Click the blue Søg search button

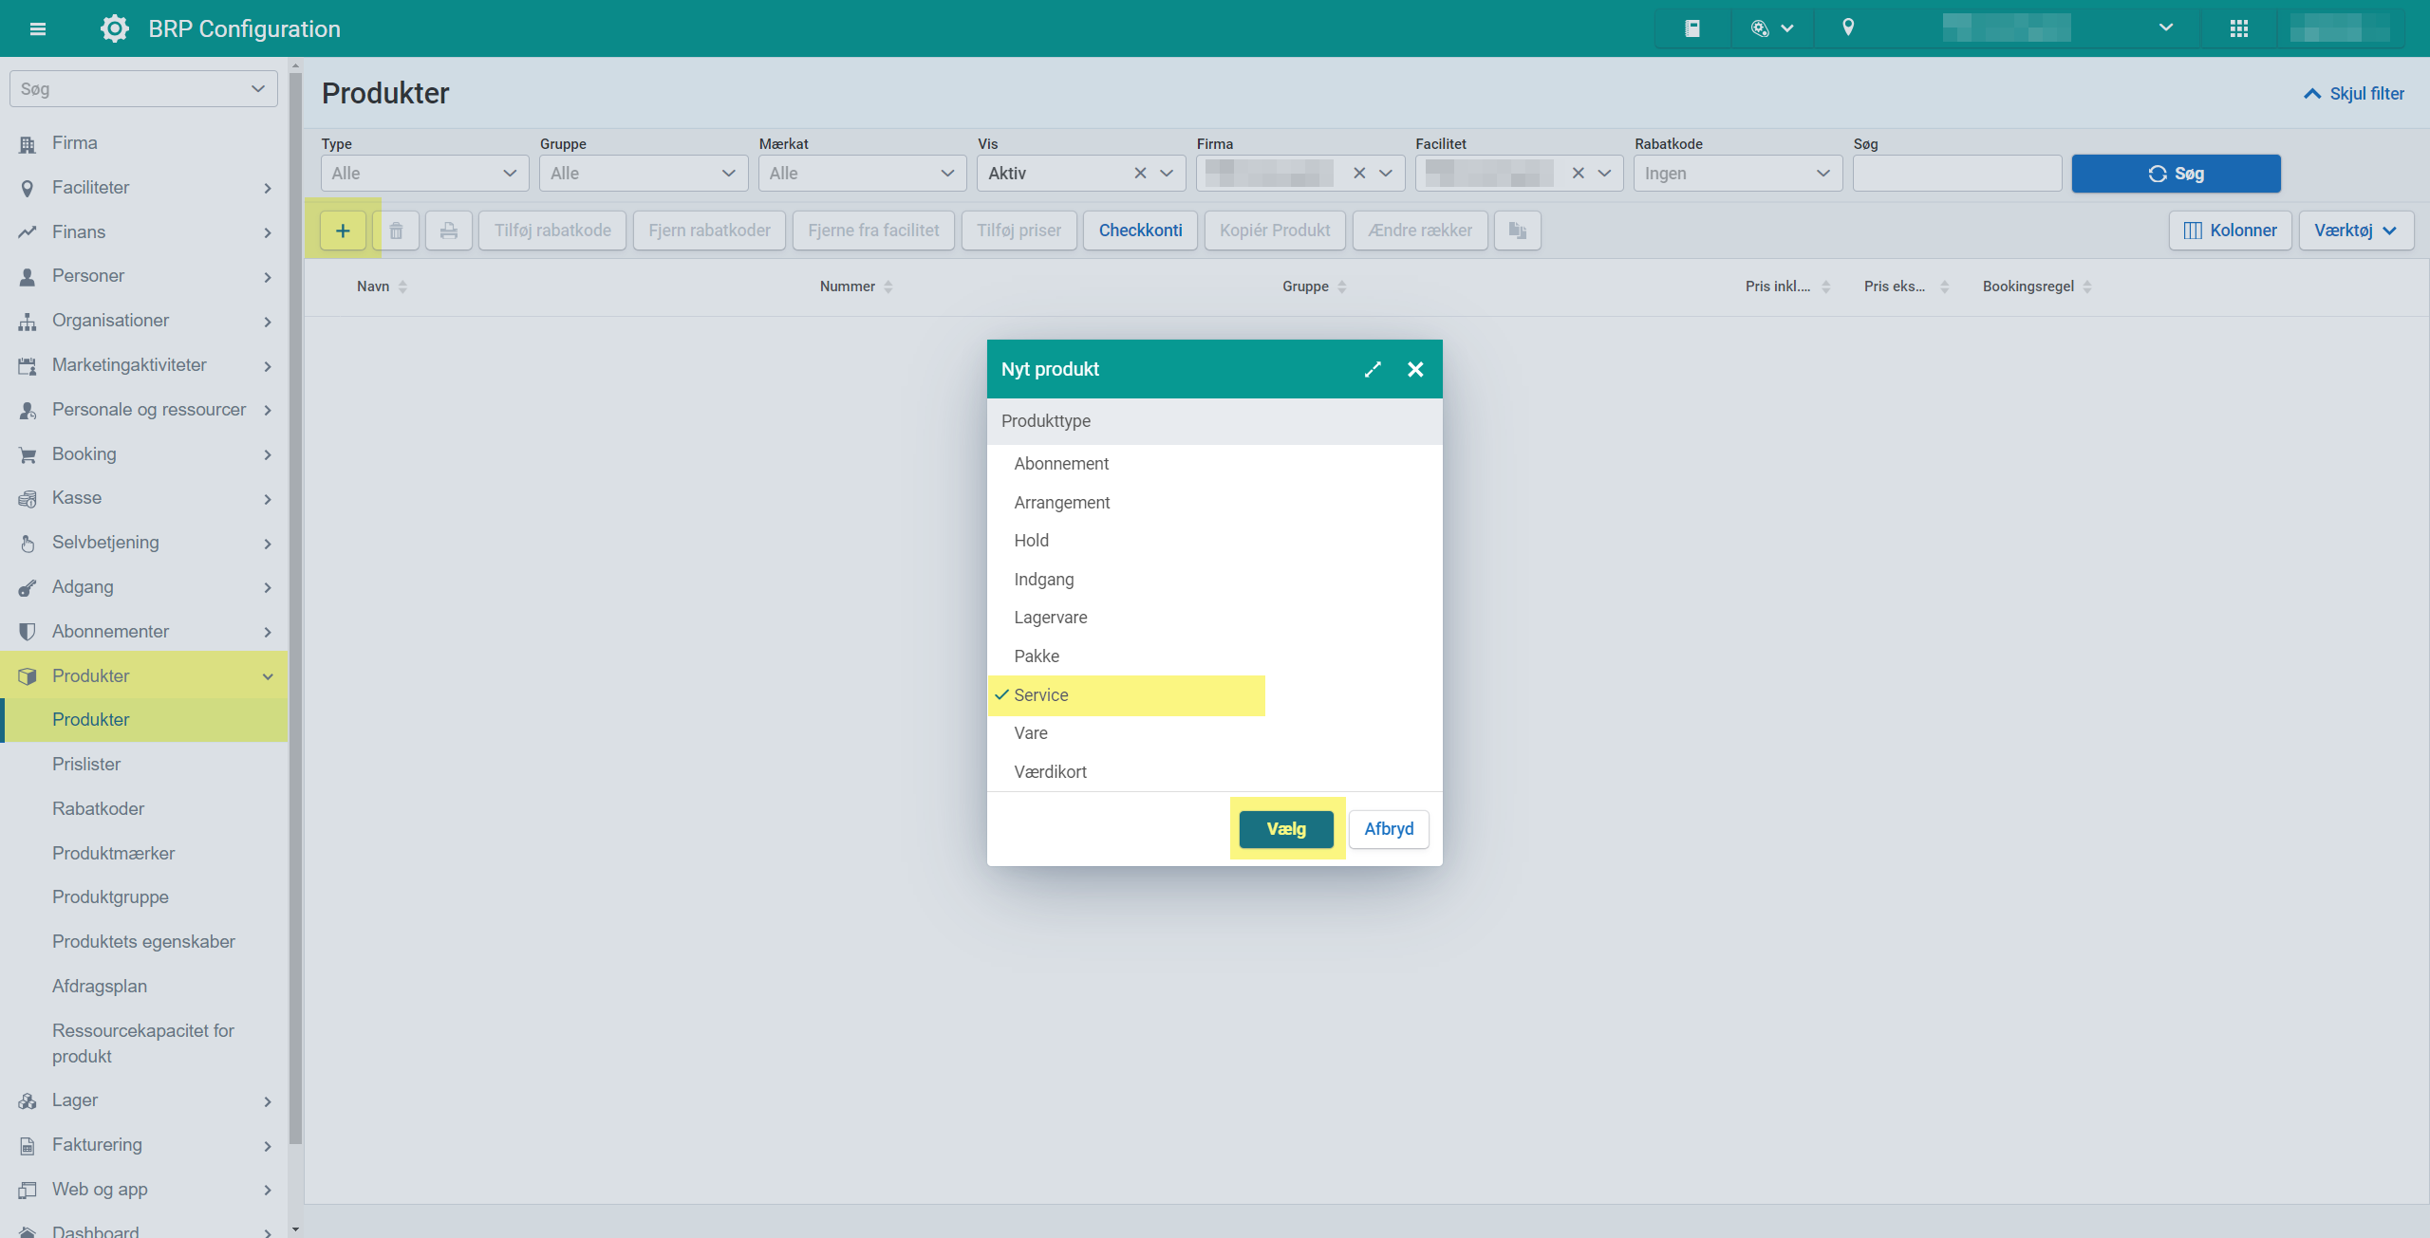[x=2176, y=174]
